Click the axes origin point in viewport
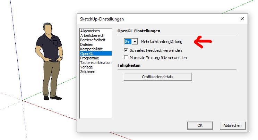Screen dimensions: 258x140 click(x=22, y=100)
